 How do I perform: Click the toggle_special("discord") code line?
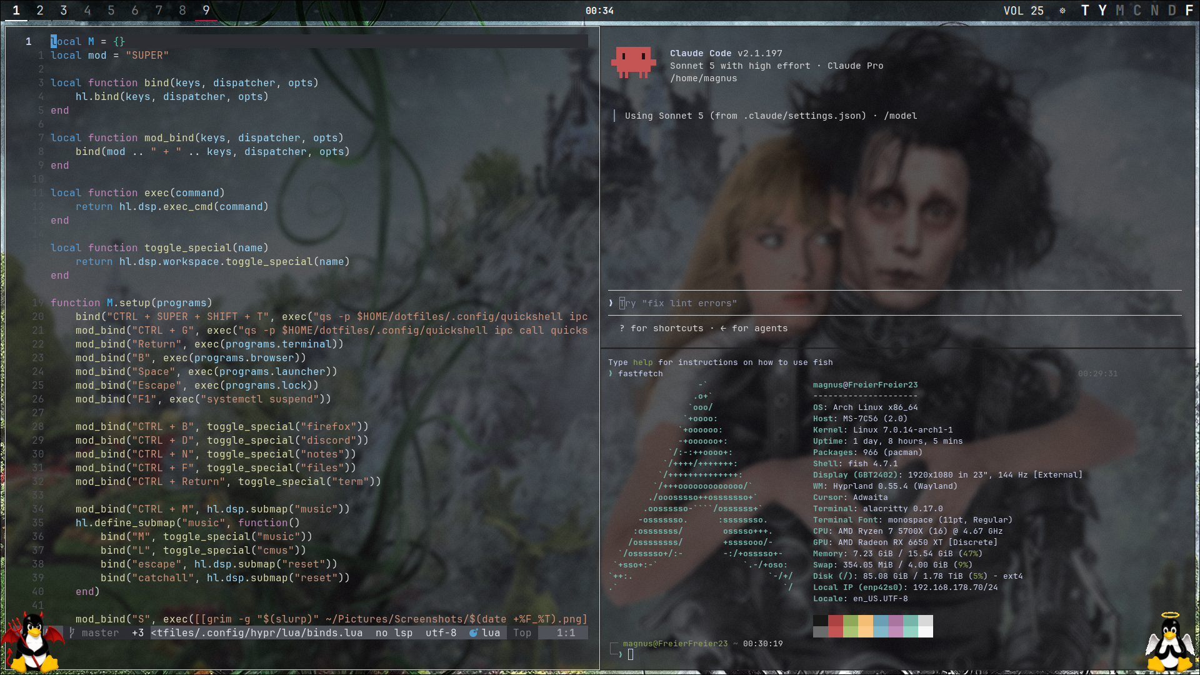[222, 440]
